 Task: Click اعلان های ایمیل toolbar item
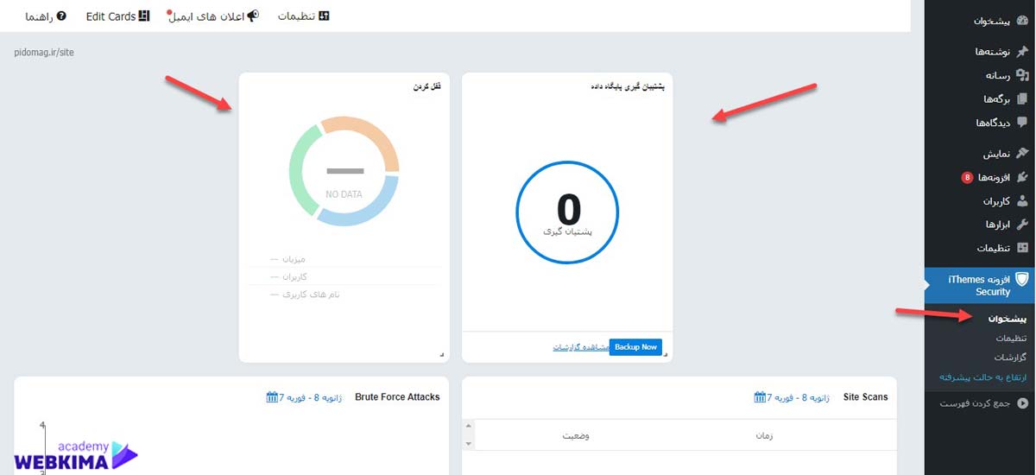(212, 16)
